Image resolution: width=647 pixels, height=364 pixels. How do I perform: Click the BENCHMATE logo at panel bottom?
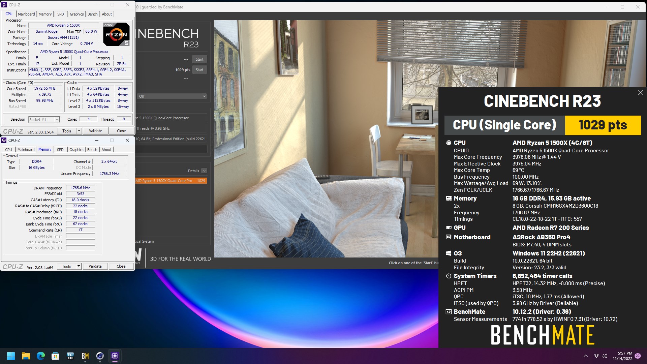[x=543, y=335]
